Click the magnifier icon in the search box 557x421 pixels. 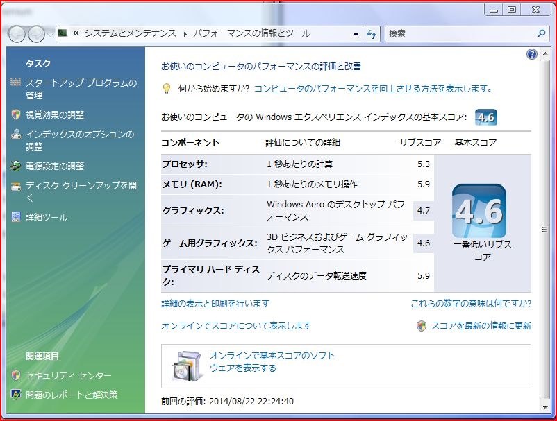[x=541, y=34]
